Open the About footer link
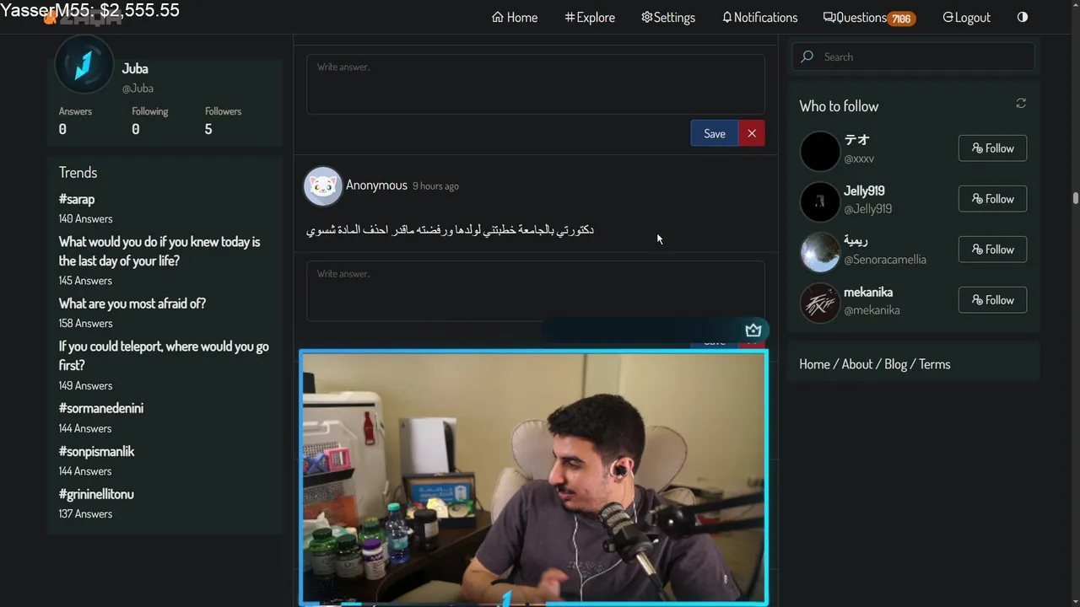The height and width of the screenshot is (607, 1080). (x=856, y=364)
